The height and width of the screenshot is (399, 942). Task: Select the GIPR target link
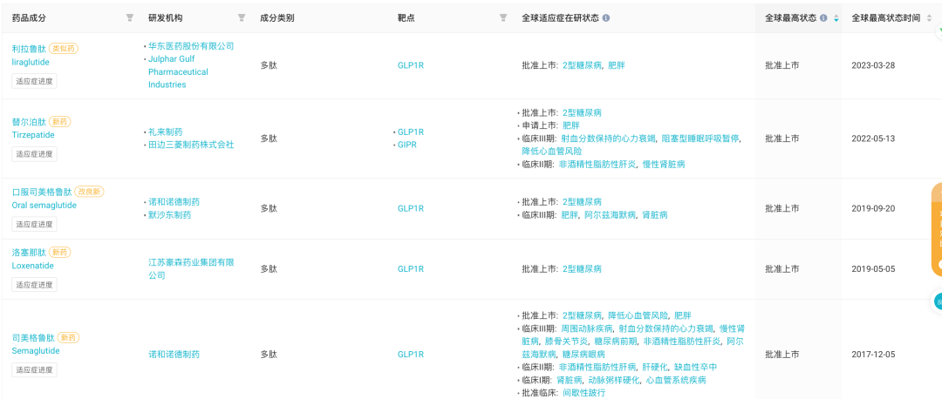point(406,145)
